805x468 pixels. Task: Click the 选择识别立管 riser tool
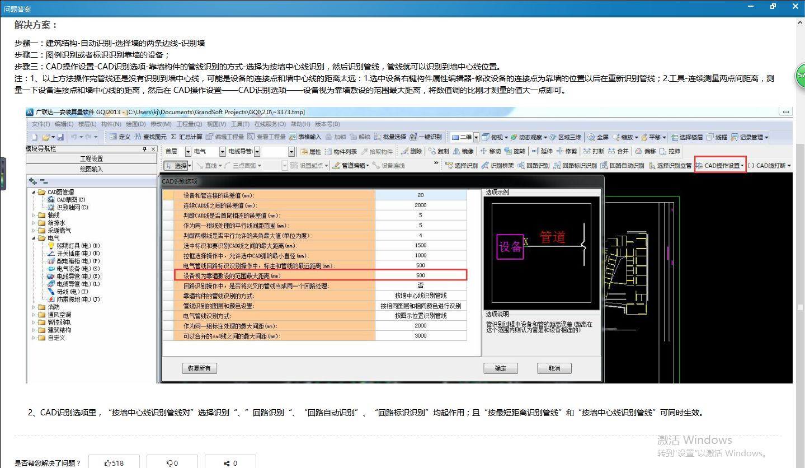[670, 166]
